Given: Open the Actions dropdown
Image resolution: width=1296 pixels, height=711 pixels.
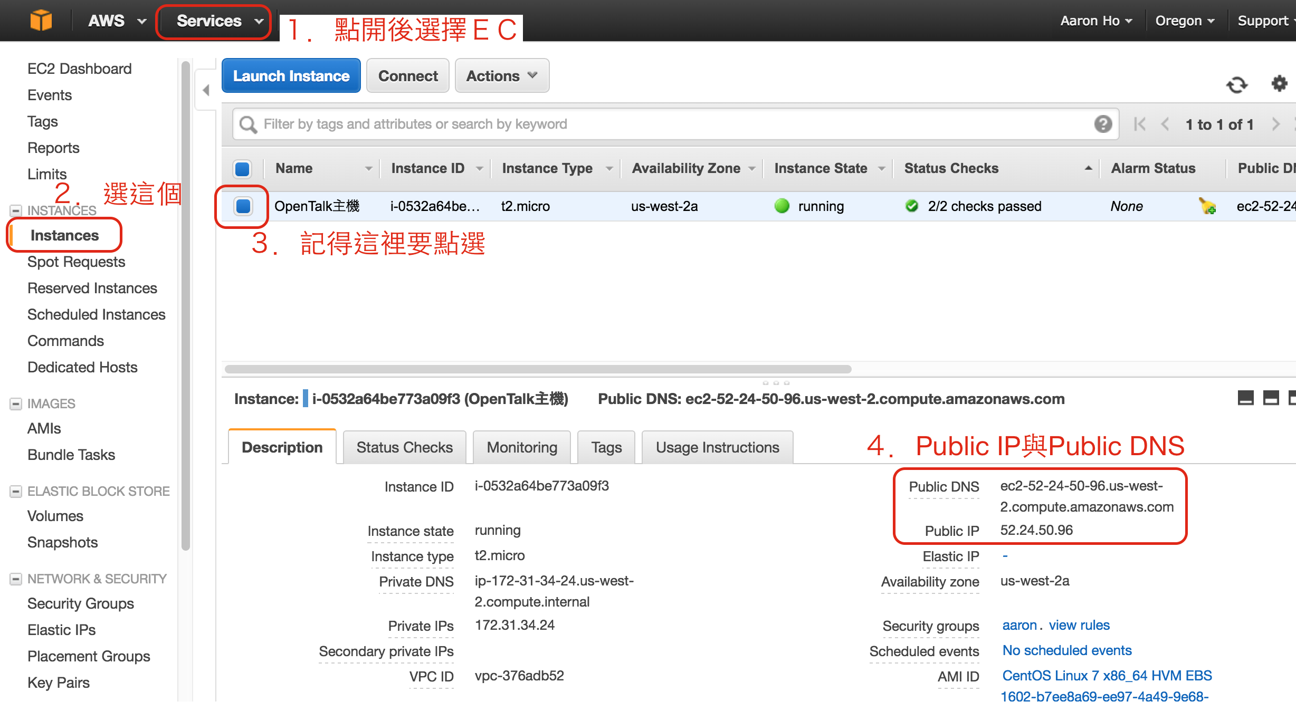Looking at the screenshot, I should pyautogui.click(x=502, y=76).
